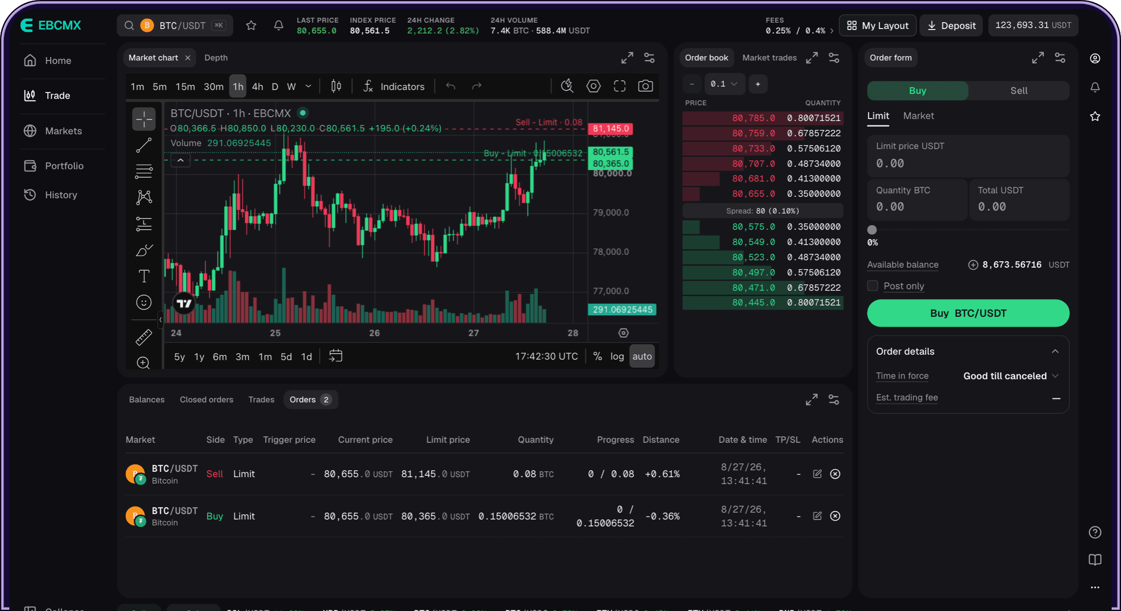Click the order amount percentage slider handle
Screen dimensions: 1121x611
872,230
